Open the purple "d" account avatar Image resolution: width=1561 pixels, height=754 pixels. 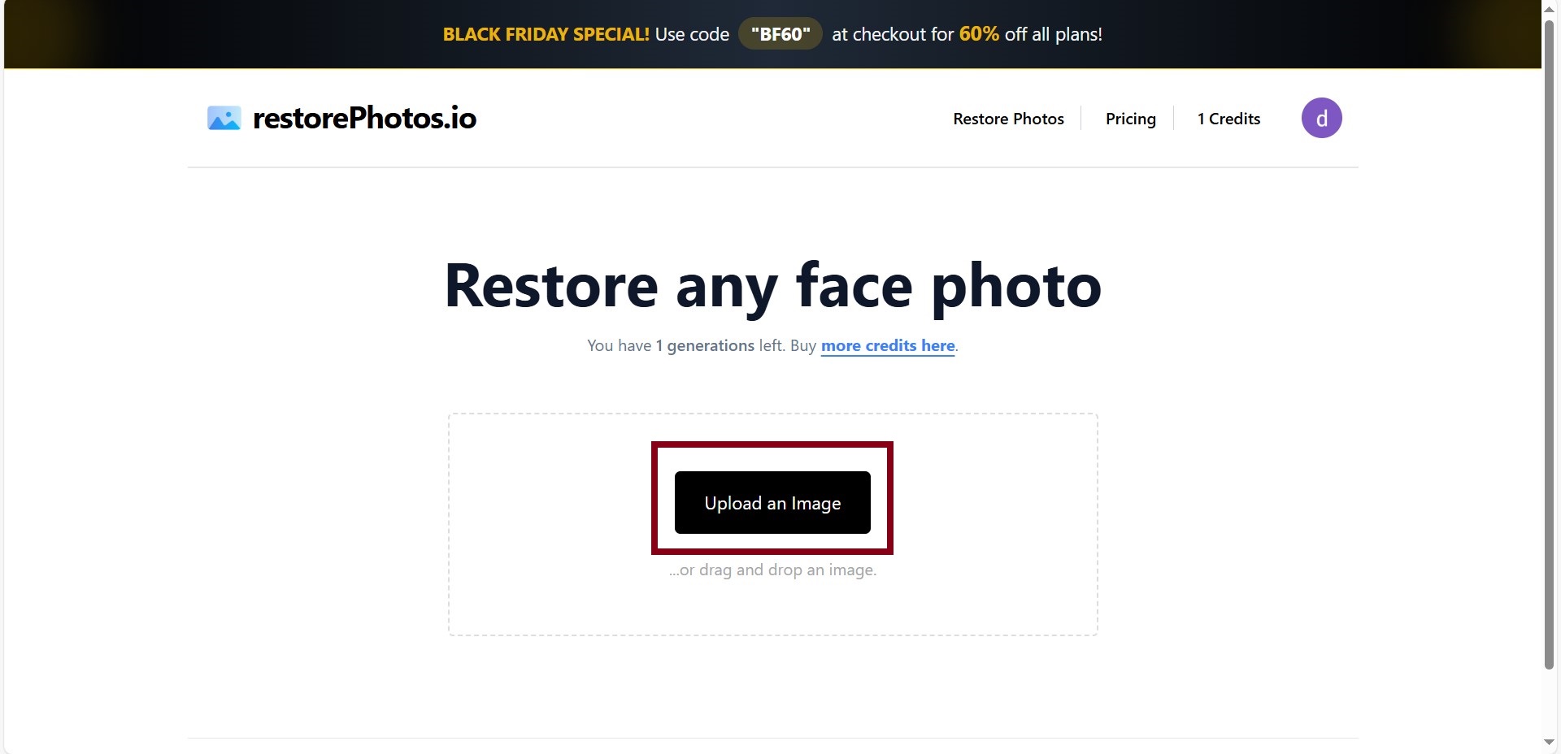coord(1321,118)
